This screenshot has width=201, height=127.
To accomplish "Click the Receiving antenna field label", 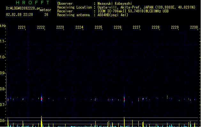I will coord(73,15).
